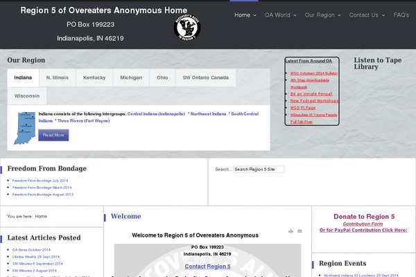The image size is (416, 277).
Task: Open WSO October 2014 Bulletin link
Action: [314, 73]
